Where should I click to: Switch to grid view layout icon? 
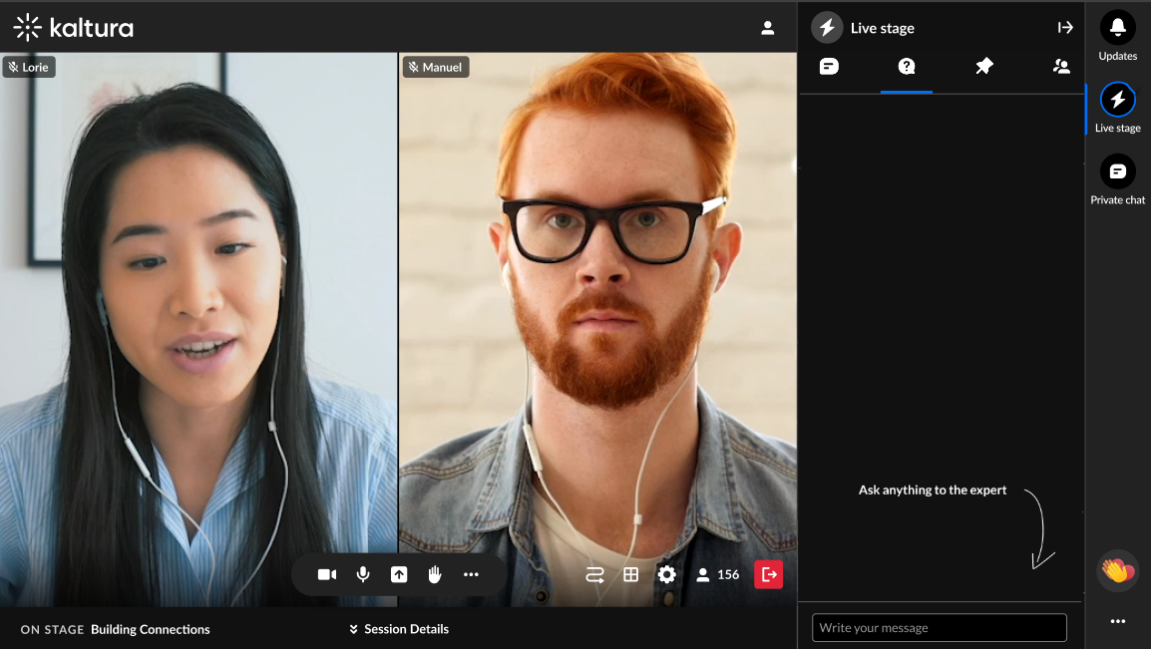pyautogui.click(x=630, y=574)
